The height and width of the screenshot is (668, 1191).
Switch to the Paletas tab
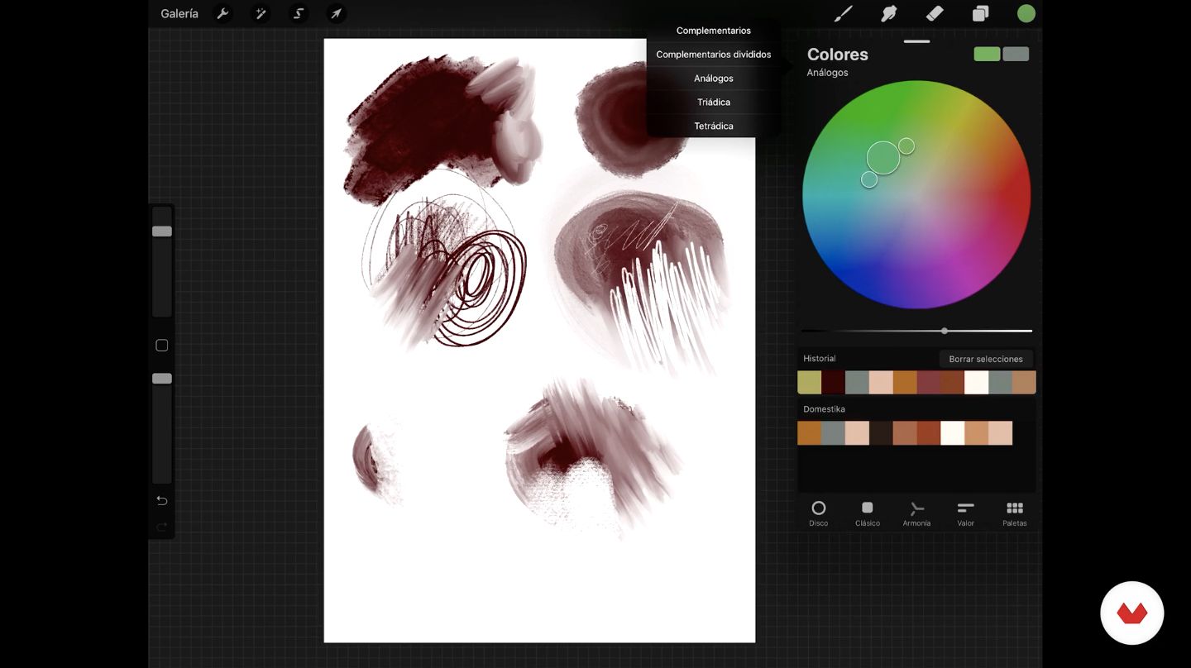click(x=1014, y=513)
